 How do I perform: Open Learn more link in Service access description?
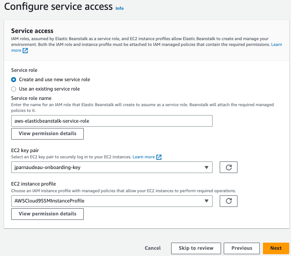(x=276, y=45)
